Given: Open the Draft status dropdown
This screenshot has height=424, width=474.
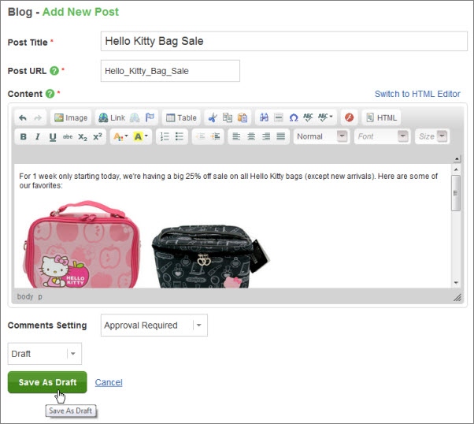Looking at the screenshot, I should (x=45, y=354).
